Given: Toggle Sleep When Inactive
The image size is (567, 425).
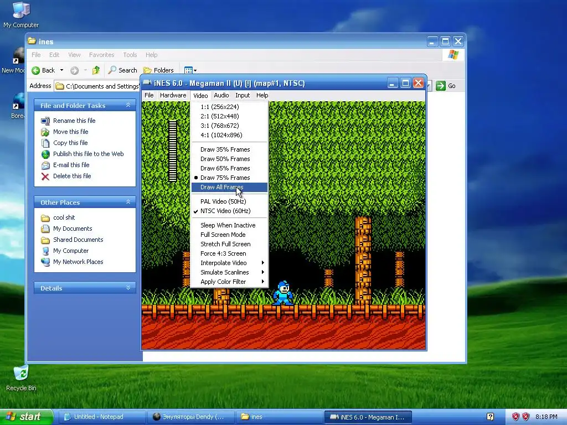Looking at the screenshot, I should click(x=229, y=225).
